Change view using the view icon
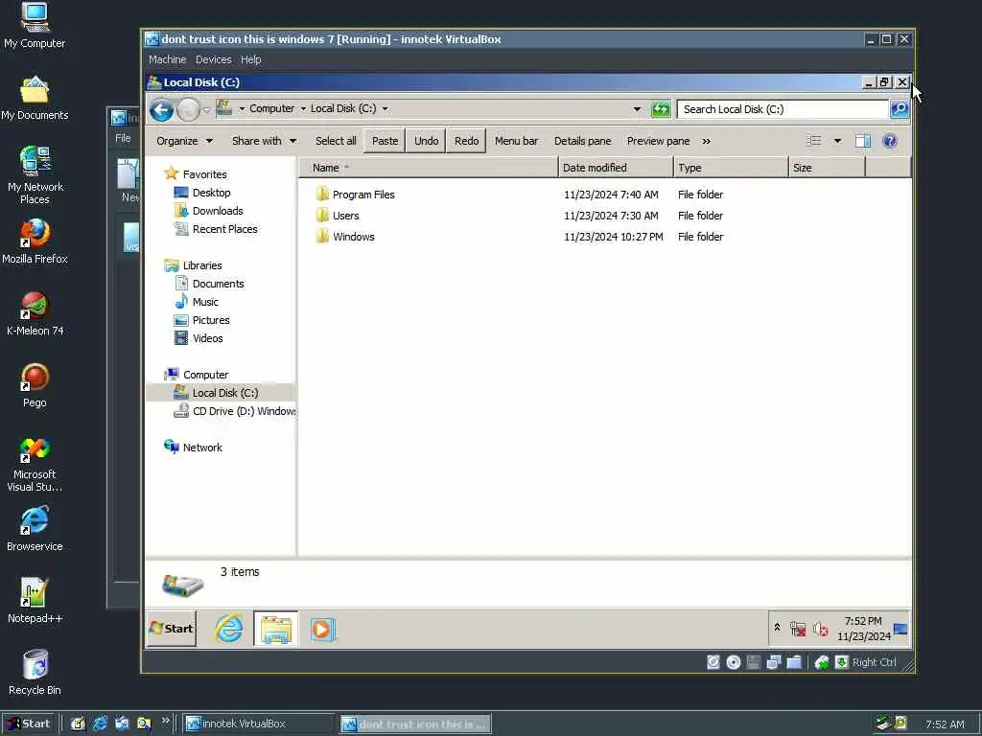 pyautogui.click(x=813, y=141)
